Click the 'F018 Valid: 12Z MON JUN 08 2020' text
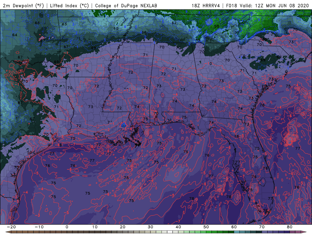312x234 pixels. coord(267,5)
